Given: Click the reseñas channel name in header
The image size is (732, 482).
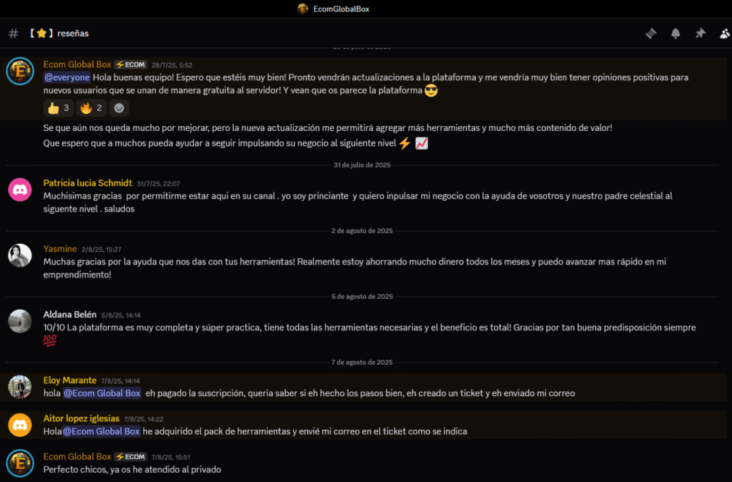Looking at the screenshot, I should click(73, 34).
